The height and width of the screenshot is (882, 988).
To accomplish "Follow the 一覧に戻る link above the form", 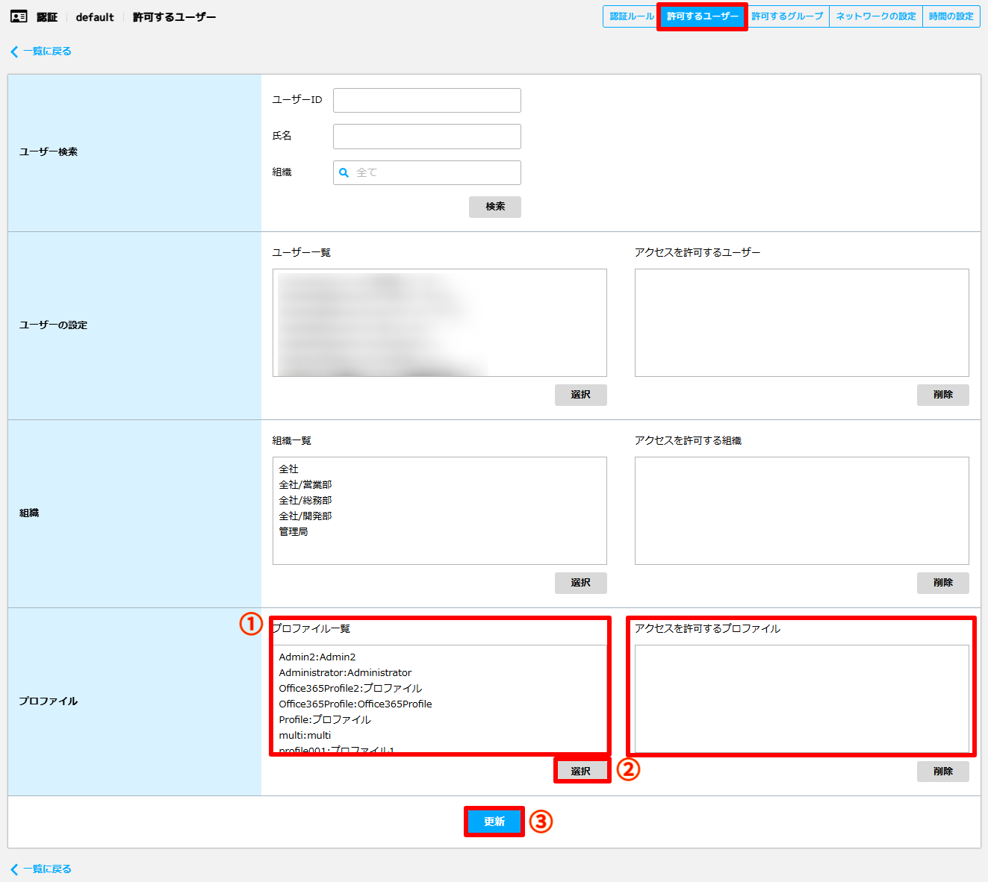I will tap(41, 51).
